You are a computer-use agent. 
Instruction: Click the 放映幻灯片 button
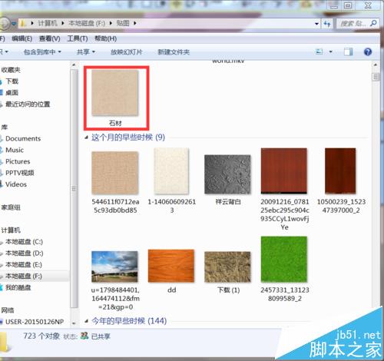[126, 52]
